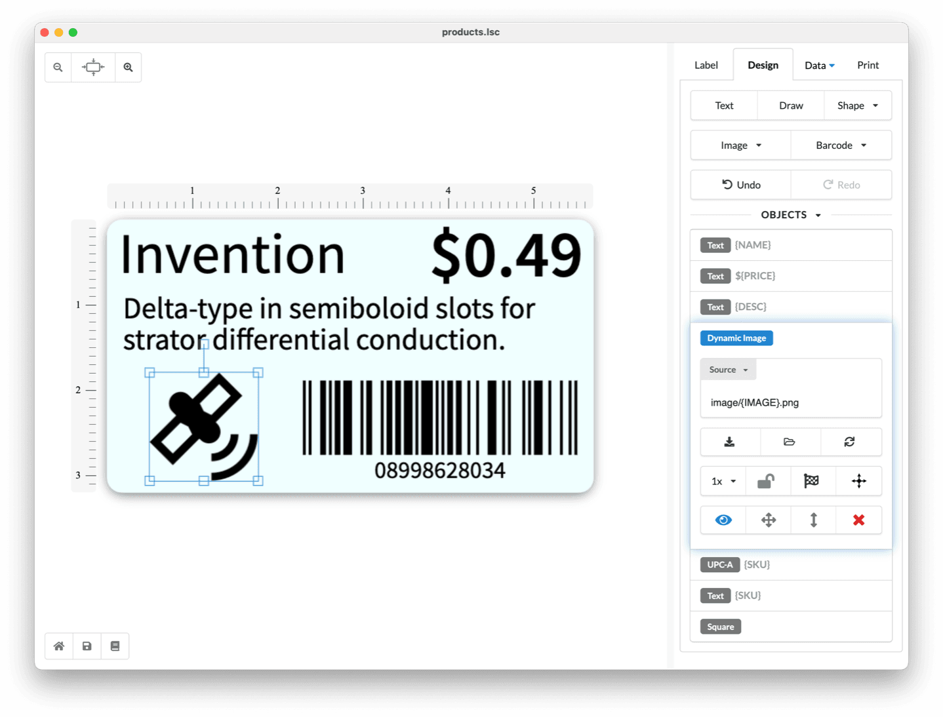Unlock the Dynamic Image object
This screenshot has width=943, height=717.
tap(767, 481)
